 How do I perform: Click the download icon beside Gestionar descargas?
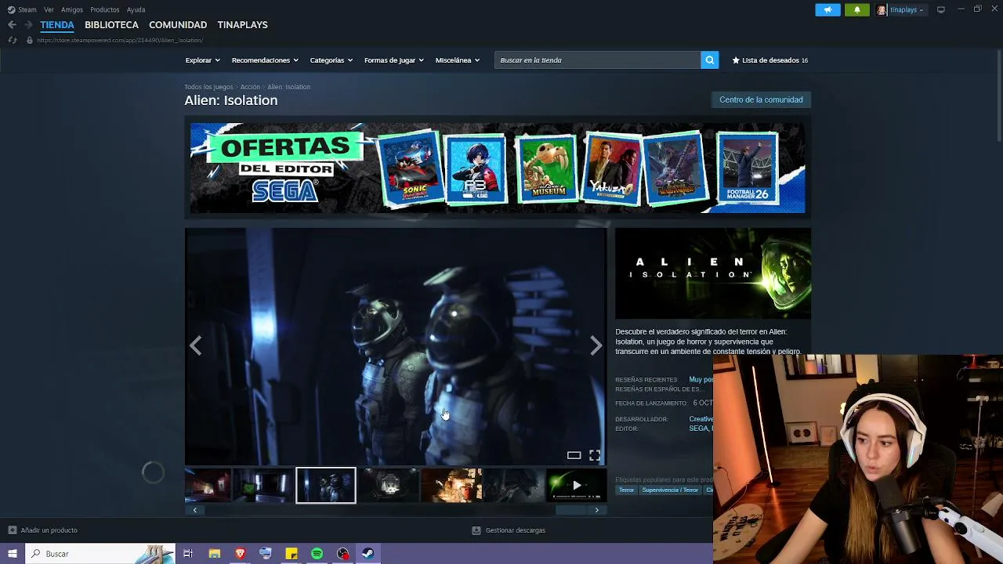[476, 530]
